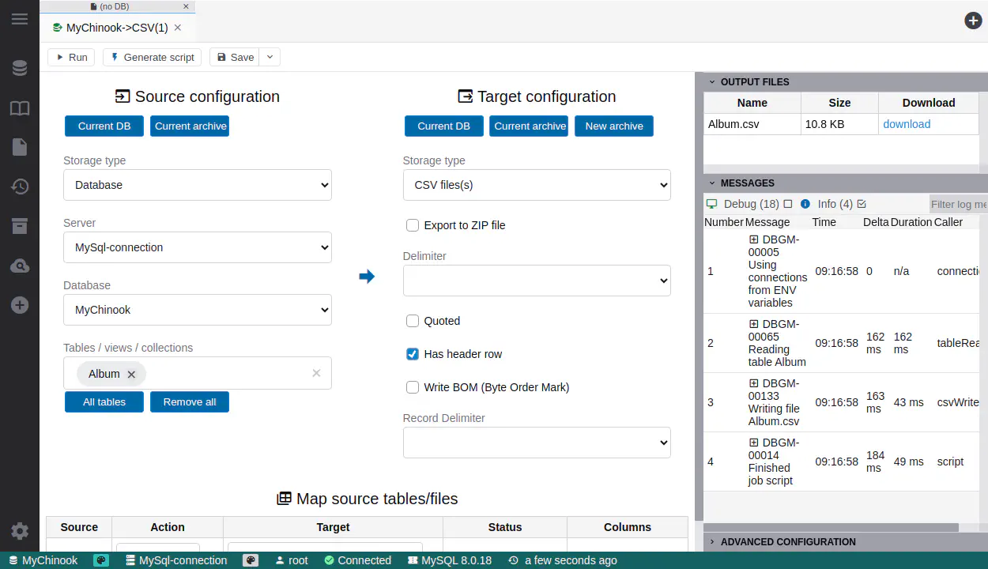Open the archive sidebar icon
The height and width of the screenshot is (569, 988).
[x=20, y=226]
